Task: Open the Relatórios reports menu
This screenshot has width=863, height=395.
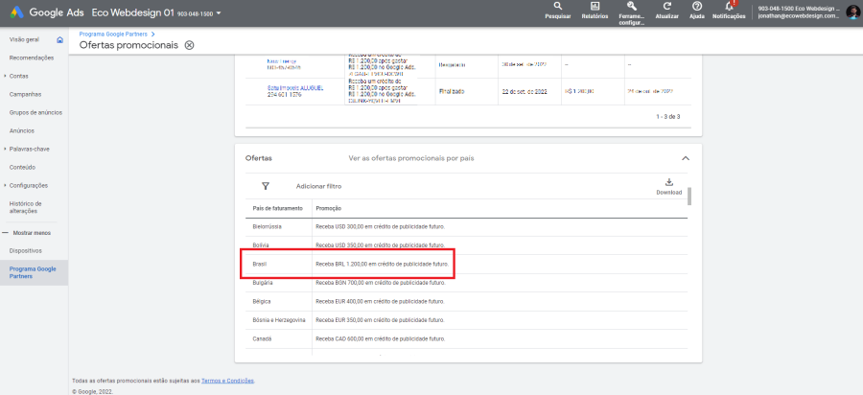Action: [595, 11]
